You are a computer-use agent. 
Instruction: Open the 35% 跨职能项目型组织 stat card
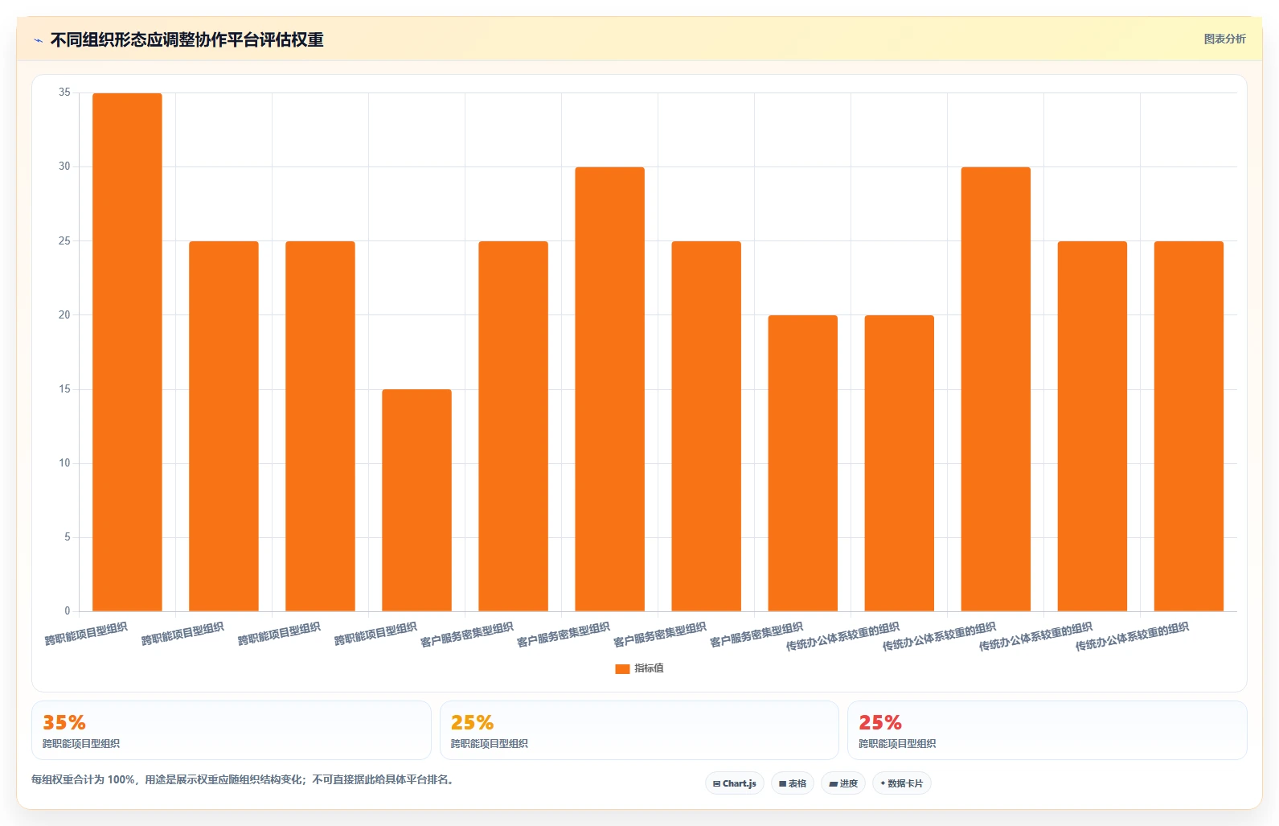232,730
